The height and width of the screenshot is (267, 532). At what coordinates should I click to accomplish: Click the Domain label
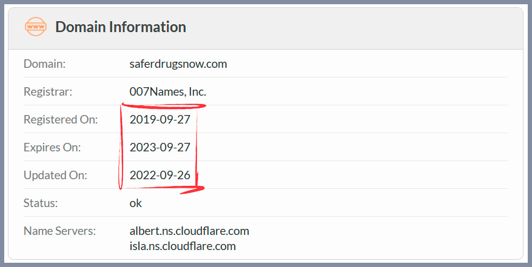point(44,64)
